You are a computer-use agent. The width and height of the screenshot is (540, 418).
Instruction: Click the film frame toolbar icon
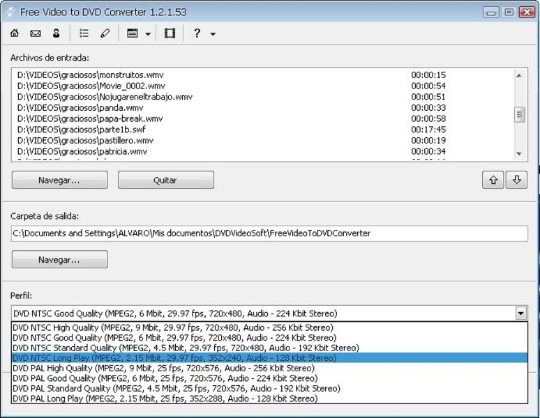pos(170,33)
